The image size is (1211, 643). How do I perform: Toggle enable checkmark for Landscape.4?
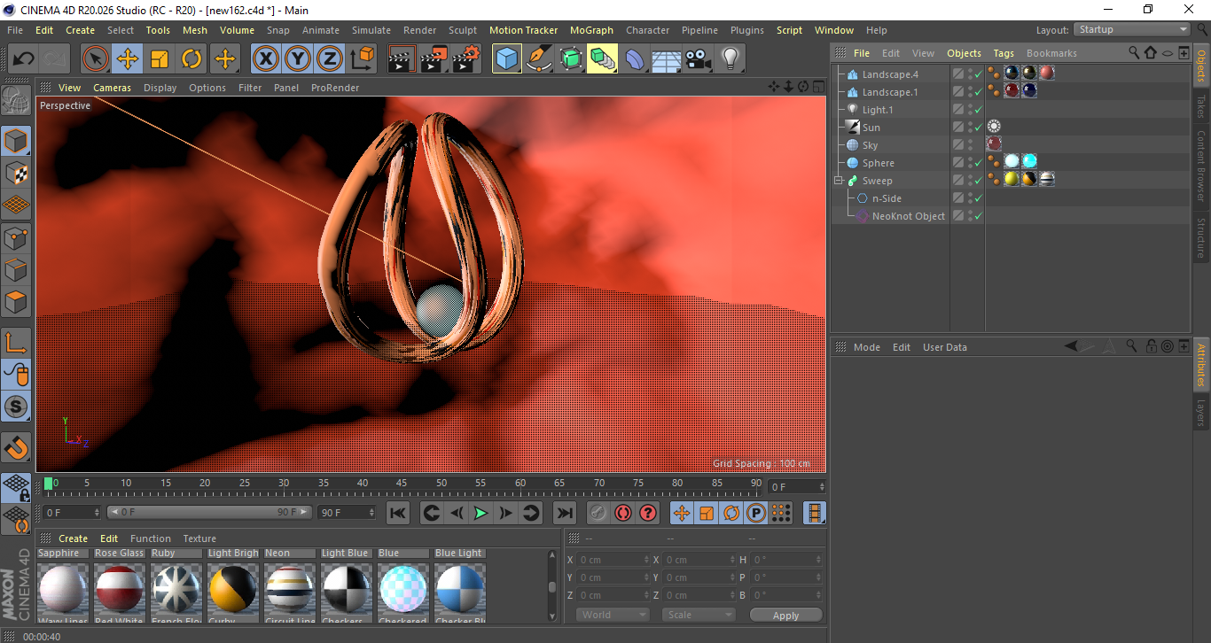click(978, 74)
